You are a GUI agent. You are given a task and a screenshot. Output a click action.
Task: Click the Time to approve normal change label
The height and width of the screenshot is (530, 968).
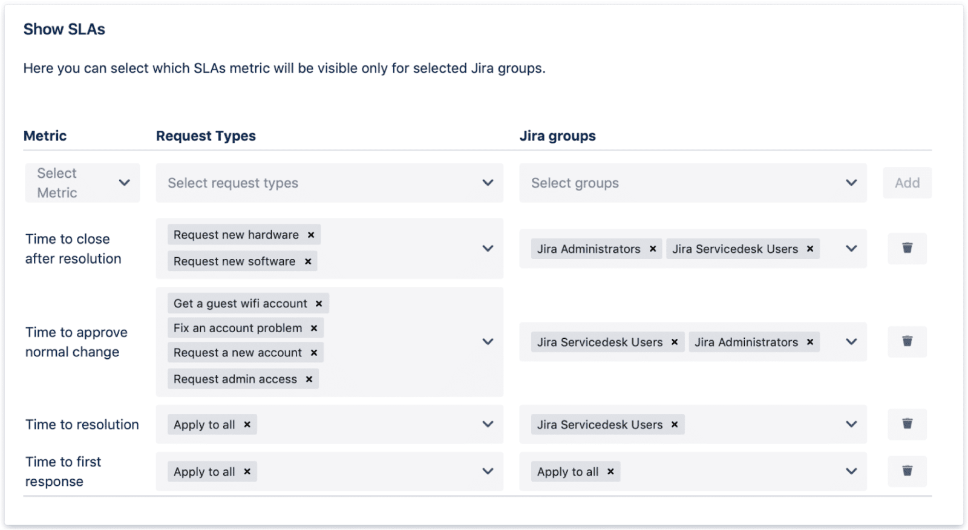click(x=76, y=342)
